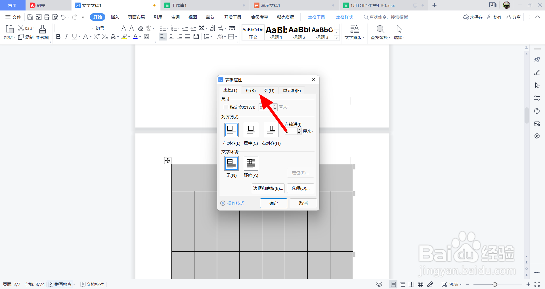
Task: Click the Copy (复制) icon
Action: 21,37
